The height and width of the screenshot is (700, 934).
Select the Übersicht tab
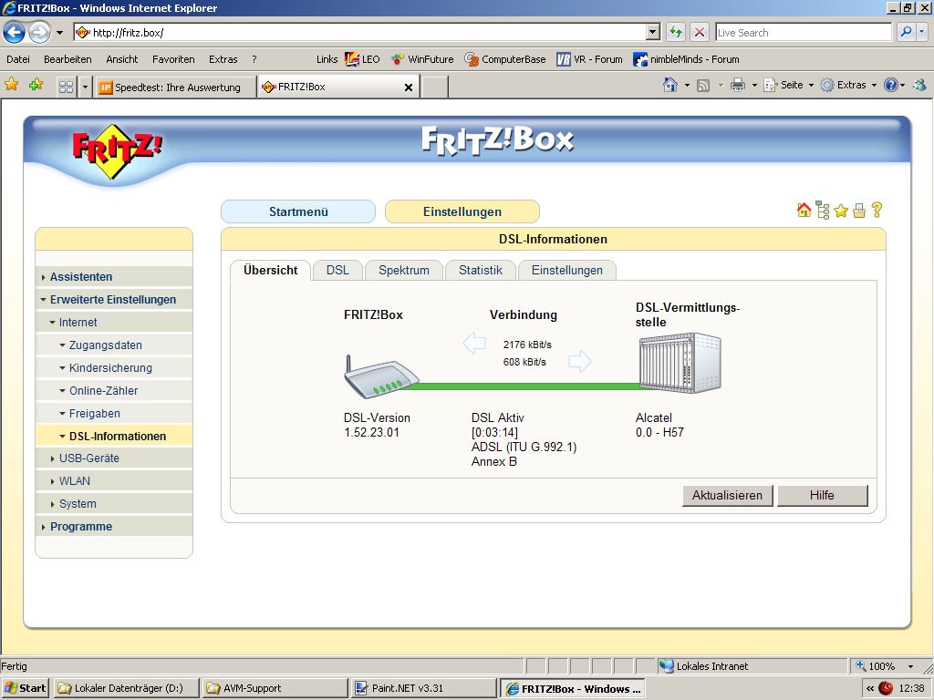[x=270, y=270]
